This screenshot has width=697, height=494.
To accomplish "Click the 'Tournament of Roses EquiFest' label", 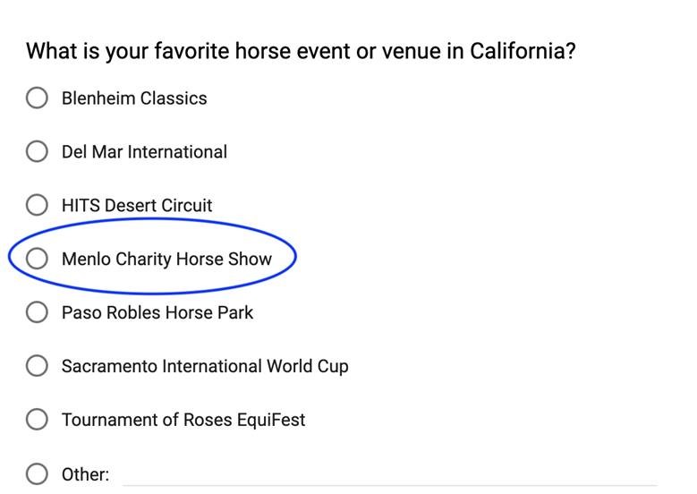I will [183, 420].
